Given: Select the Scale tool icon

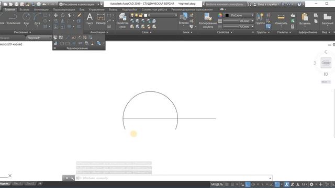Looking at the screenshot, I should (63, 27).
